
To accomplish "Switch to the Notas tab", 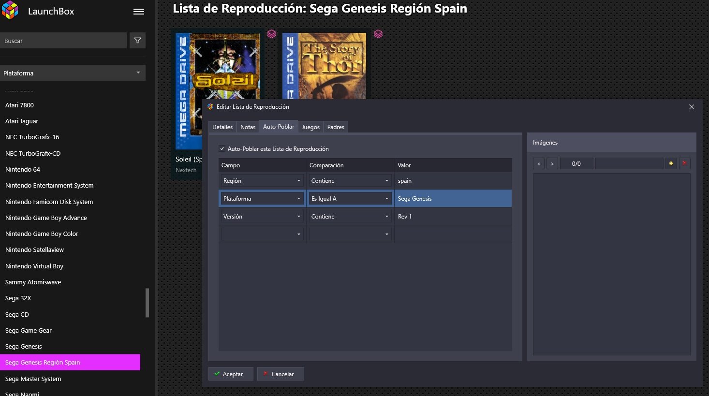I will point(248,127).
